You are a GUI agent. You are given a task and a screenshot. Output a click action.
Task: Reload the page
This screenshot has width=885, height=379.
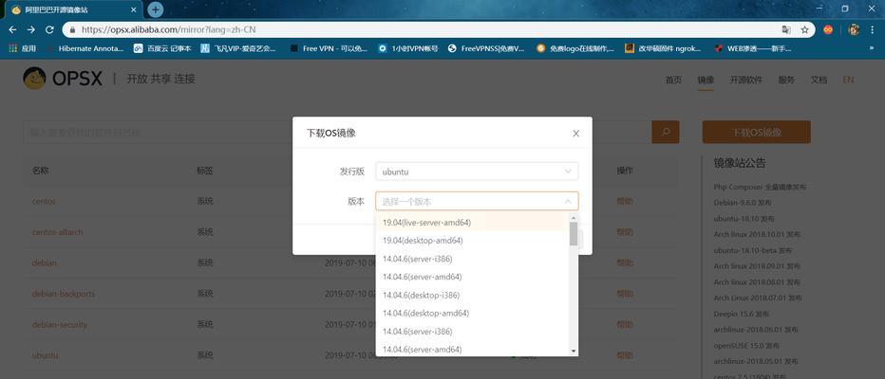click(x=49, y=30)
